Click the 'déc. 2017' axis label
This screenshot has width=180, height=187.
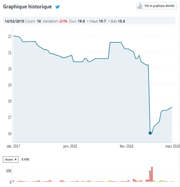click(x=13, y=146)
